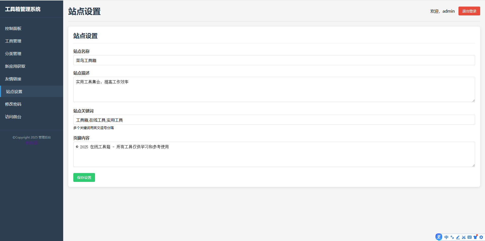The width and height of the screenshot is (485, 241).
Task: Go to 工具管理 in the sidebar
Action: [x=13, y=41]
